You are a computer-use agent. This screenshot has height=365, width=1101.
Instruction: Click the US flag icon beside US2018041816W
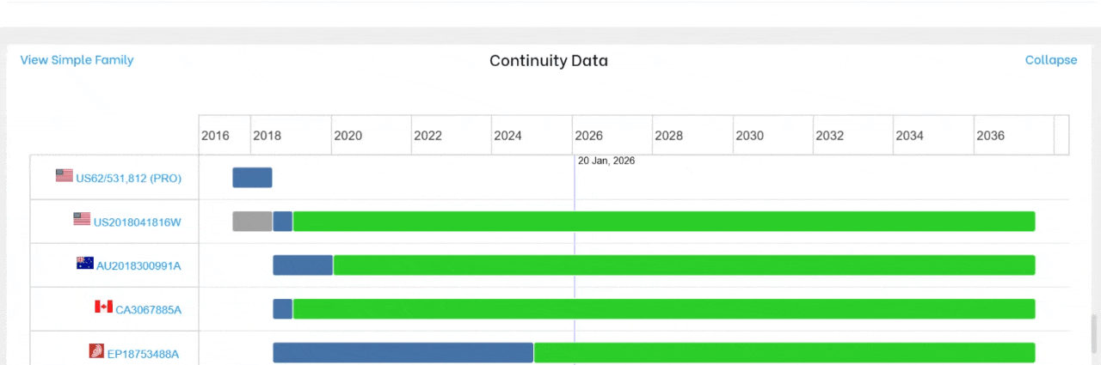[82, 219]
